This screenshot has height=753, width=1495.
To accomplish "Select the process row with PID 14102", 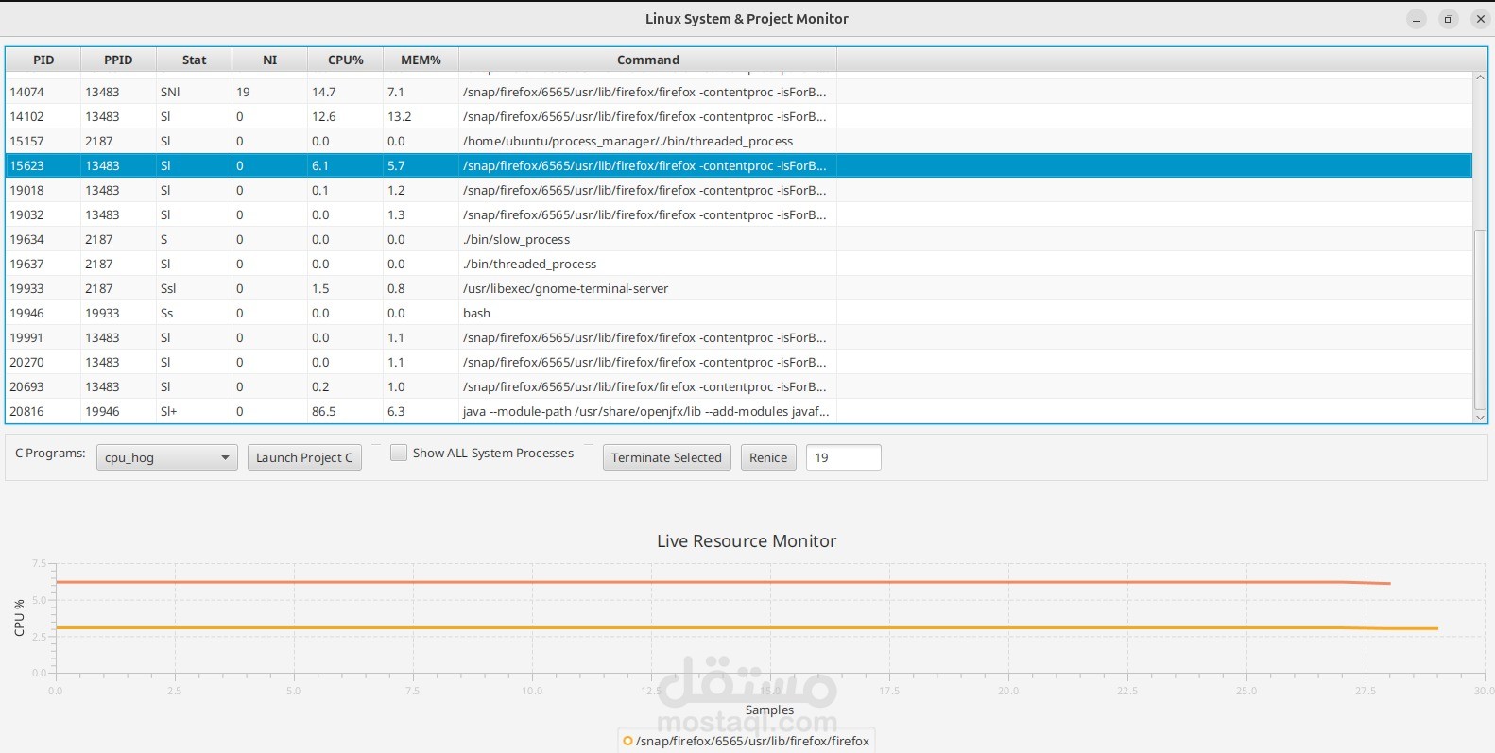I will [x=739, y=116].
